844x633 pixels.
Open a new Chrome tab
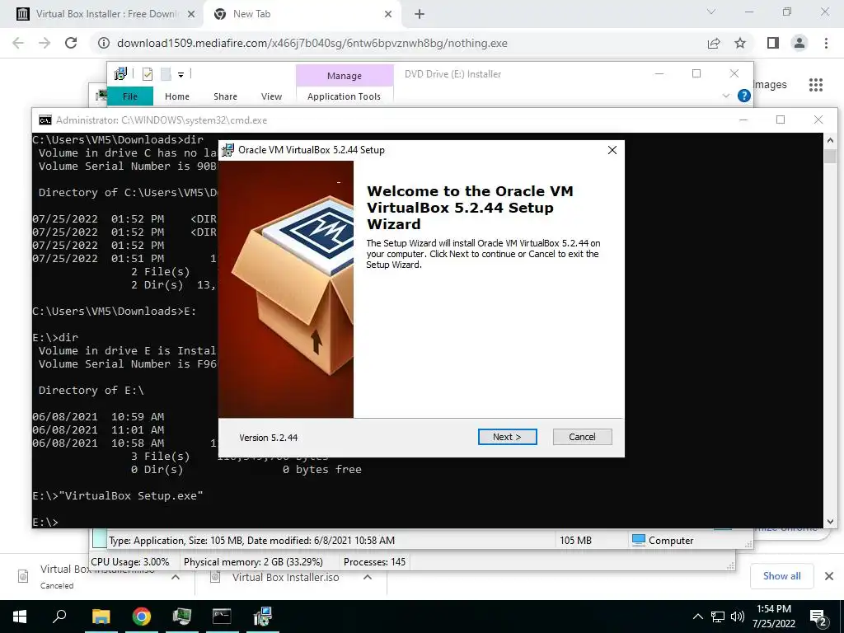(420, 15)
